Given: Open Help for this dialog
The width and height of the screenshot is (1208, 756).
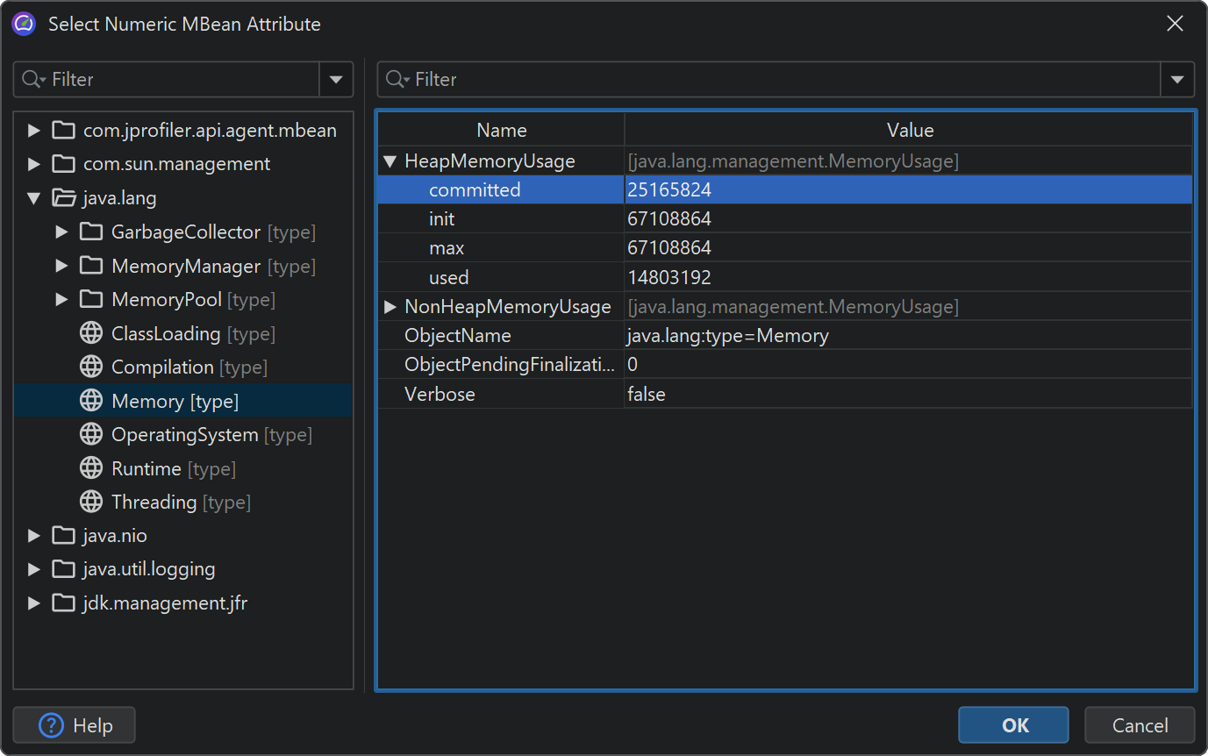Looking at the screenshot, I should [x=75, y=725].
